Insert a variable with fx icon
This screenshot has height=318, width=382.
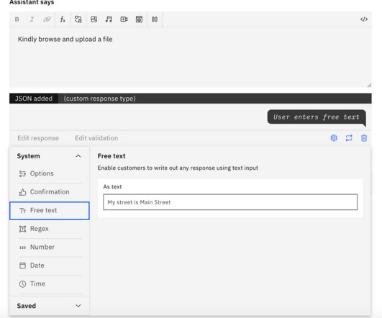(63, 19)
